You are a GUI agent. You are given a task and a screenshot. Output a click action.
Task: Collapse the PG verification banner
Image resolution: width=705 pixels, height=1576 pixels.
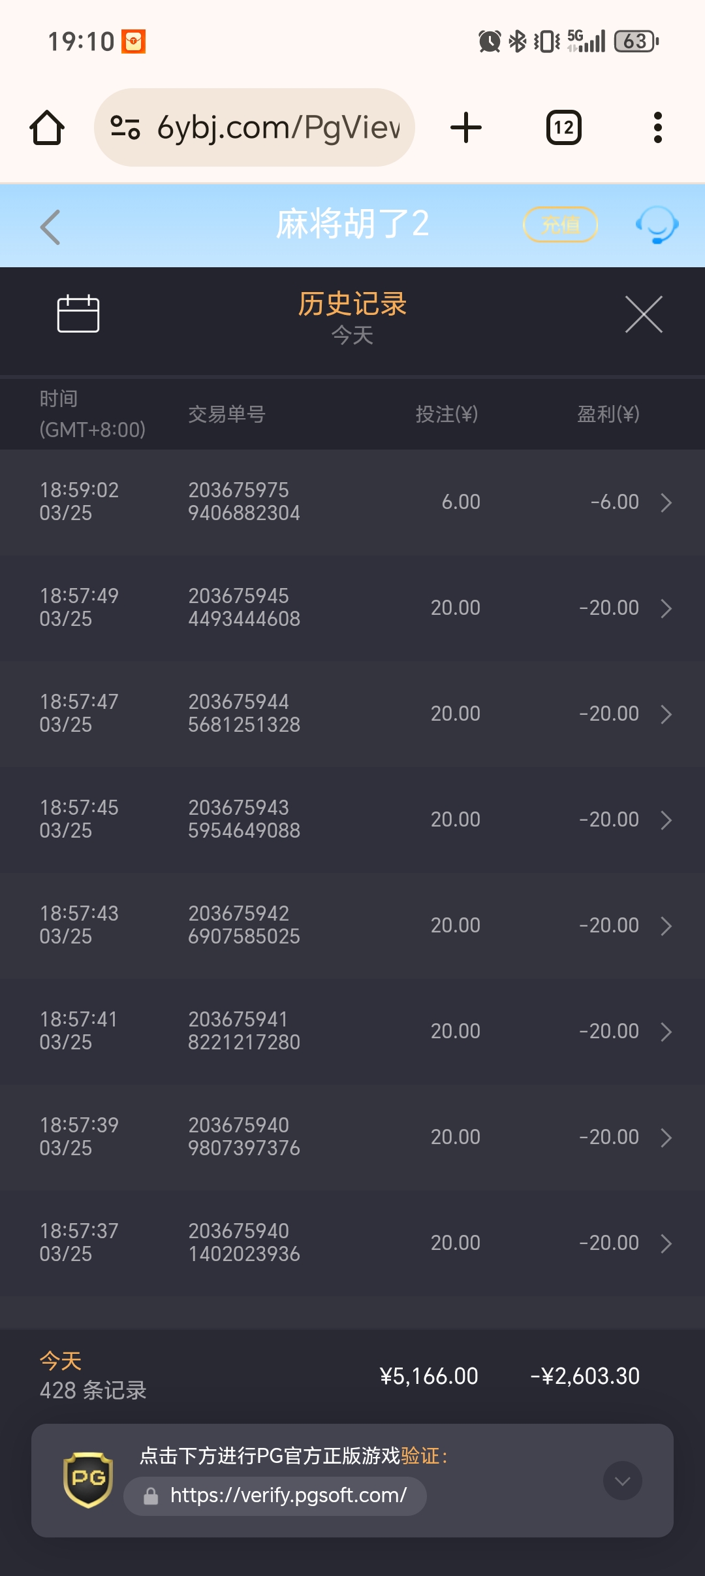click(622, 1481)
